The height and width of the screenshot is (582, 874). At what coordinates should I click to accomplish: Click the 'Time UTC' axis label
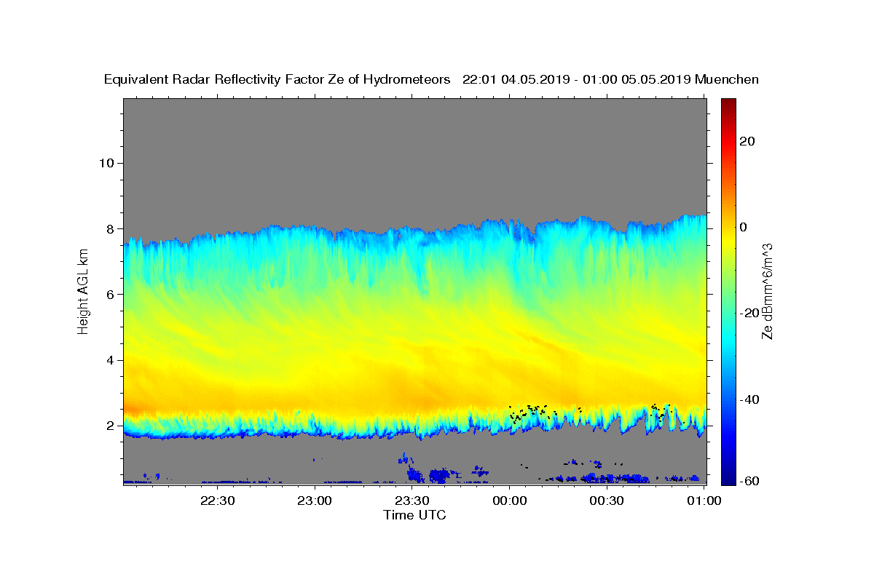tap(414, 515)
